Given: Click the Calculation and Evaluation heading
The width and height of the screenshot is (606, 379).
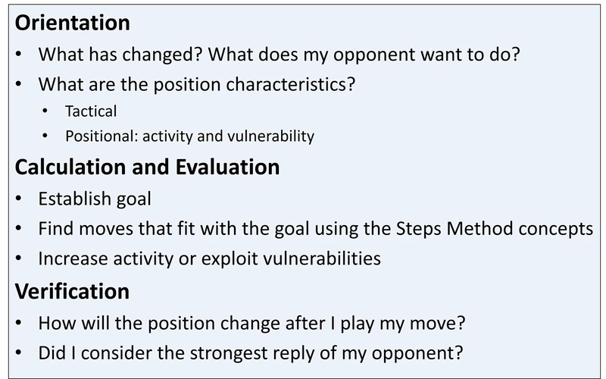Looking at the screenshot, I should 148,166.
